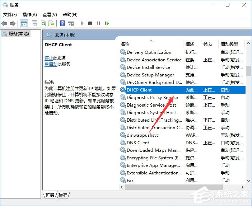
Task: Click gear icon of Enterprise App Manage row
Action: click(123, 165)
